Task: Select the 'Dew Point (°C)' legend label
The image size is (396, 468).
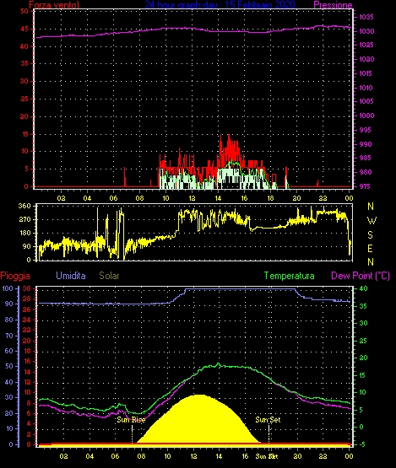Action: [361, 276]
